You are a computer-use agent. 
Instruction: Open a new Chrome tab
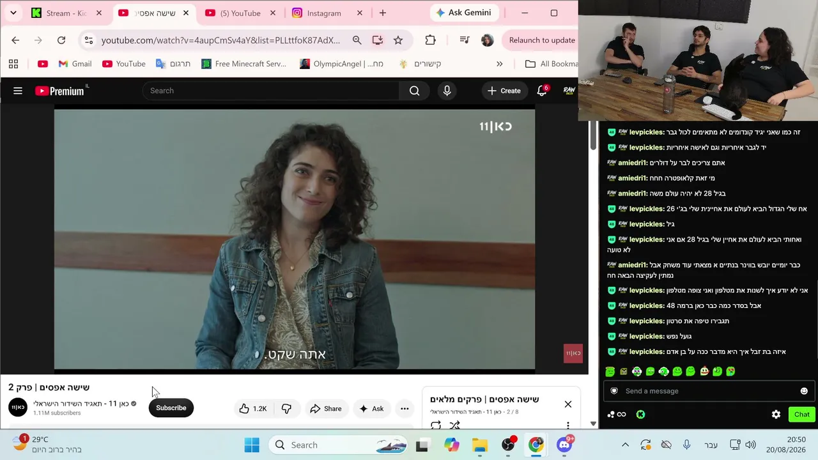click(383, 13)
